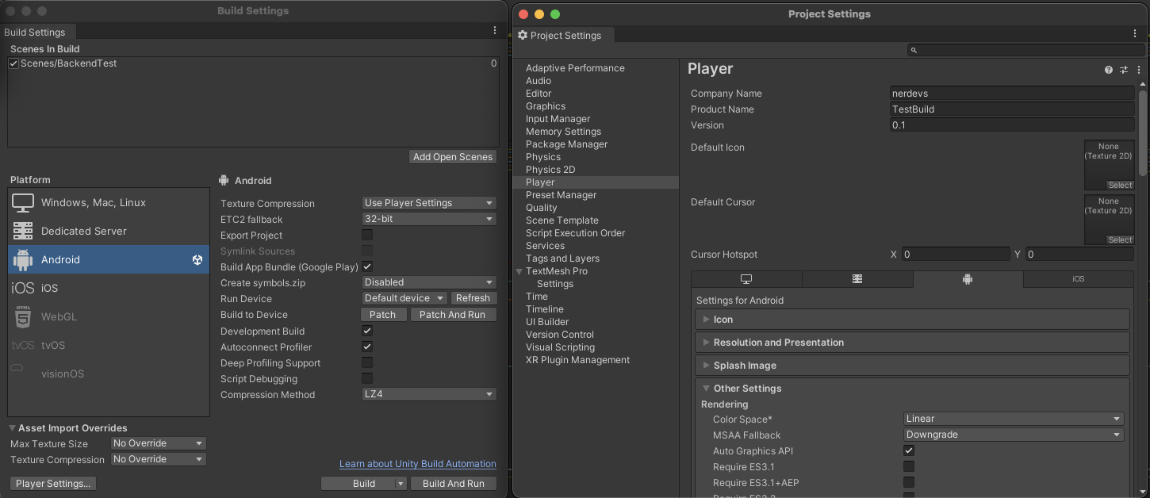Click Android icon beside the Android heading
The height and width of the screenshot is (498, 1150).
pos(224,180)
